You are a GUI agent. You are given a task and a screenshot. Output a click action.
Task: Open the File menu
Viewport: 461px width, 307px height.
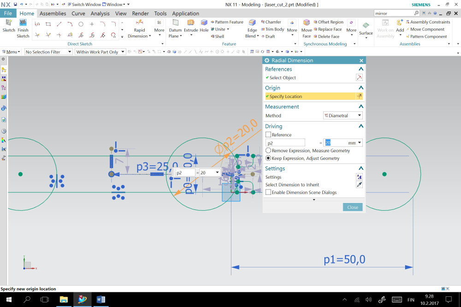coord(8,13)
